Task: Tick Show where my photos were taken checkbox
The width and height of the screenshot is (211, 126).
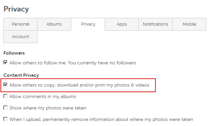Action: [5, 107]
